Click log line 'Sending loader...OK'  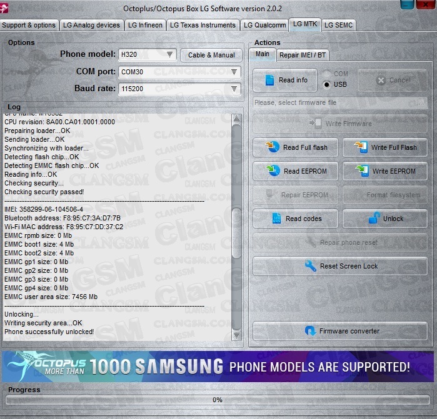point(34,139)
